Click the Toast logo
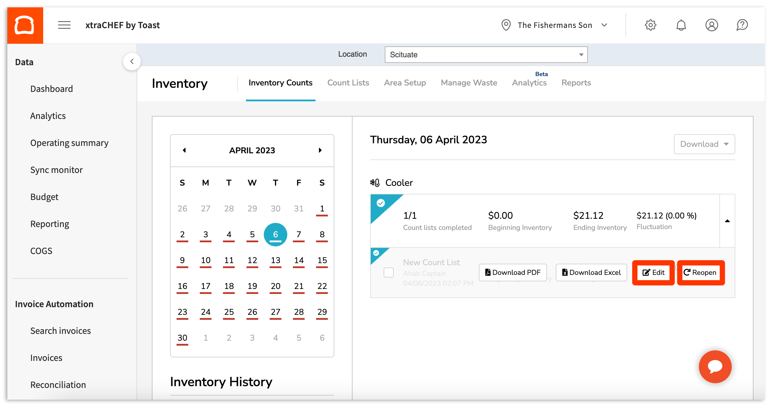Image resolution: width=772 pixels, height=407 pixels. tap(25, 25)
